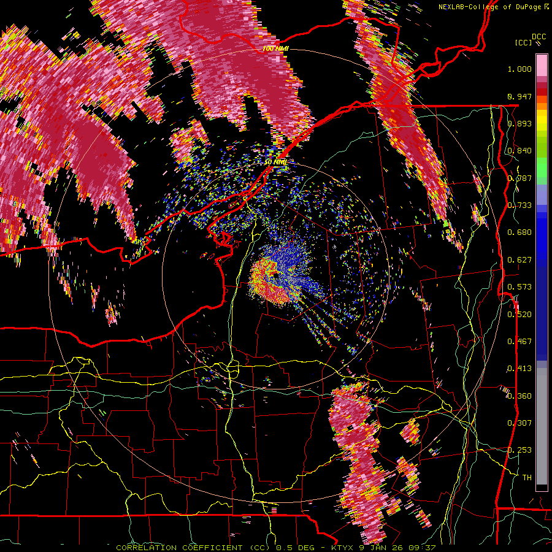Viewport: 552px width, 552px height.
Task: Click the 0.947 scale value
Action: click(519, 96)
